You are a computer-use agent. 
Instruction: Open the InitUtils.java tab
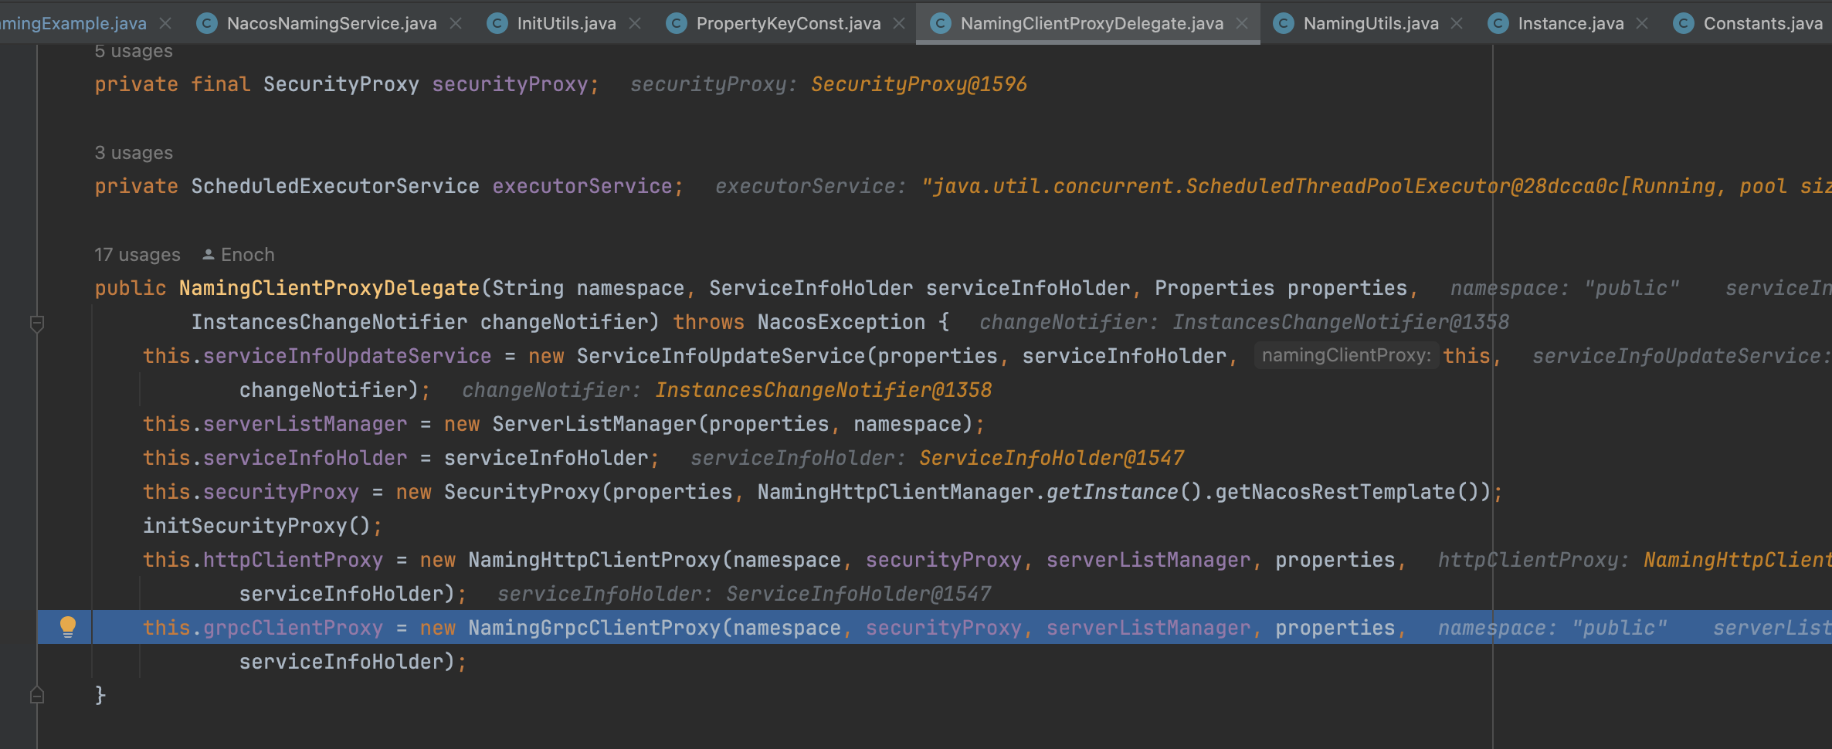pos(566,23)
